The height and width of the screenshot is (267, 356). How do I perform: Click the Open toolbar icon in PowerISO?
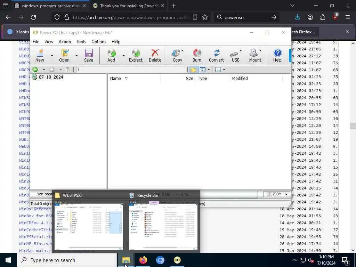[x=64, y=55]
